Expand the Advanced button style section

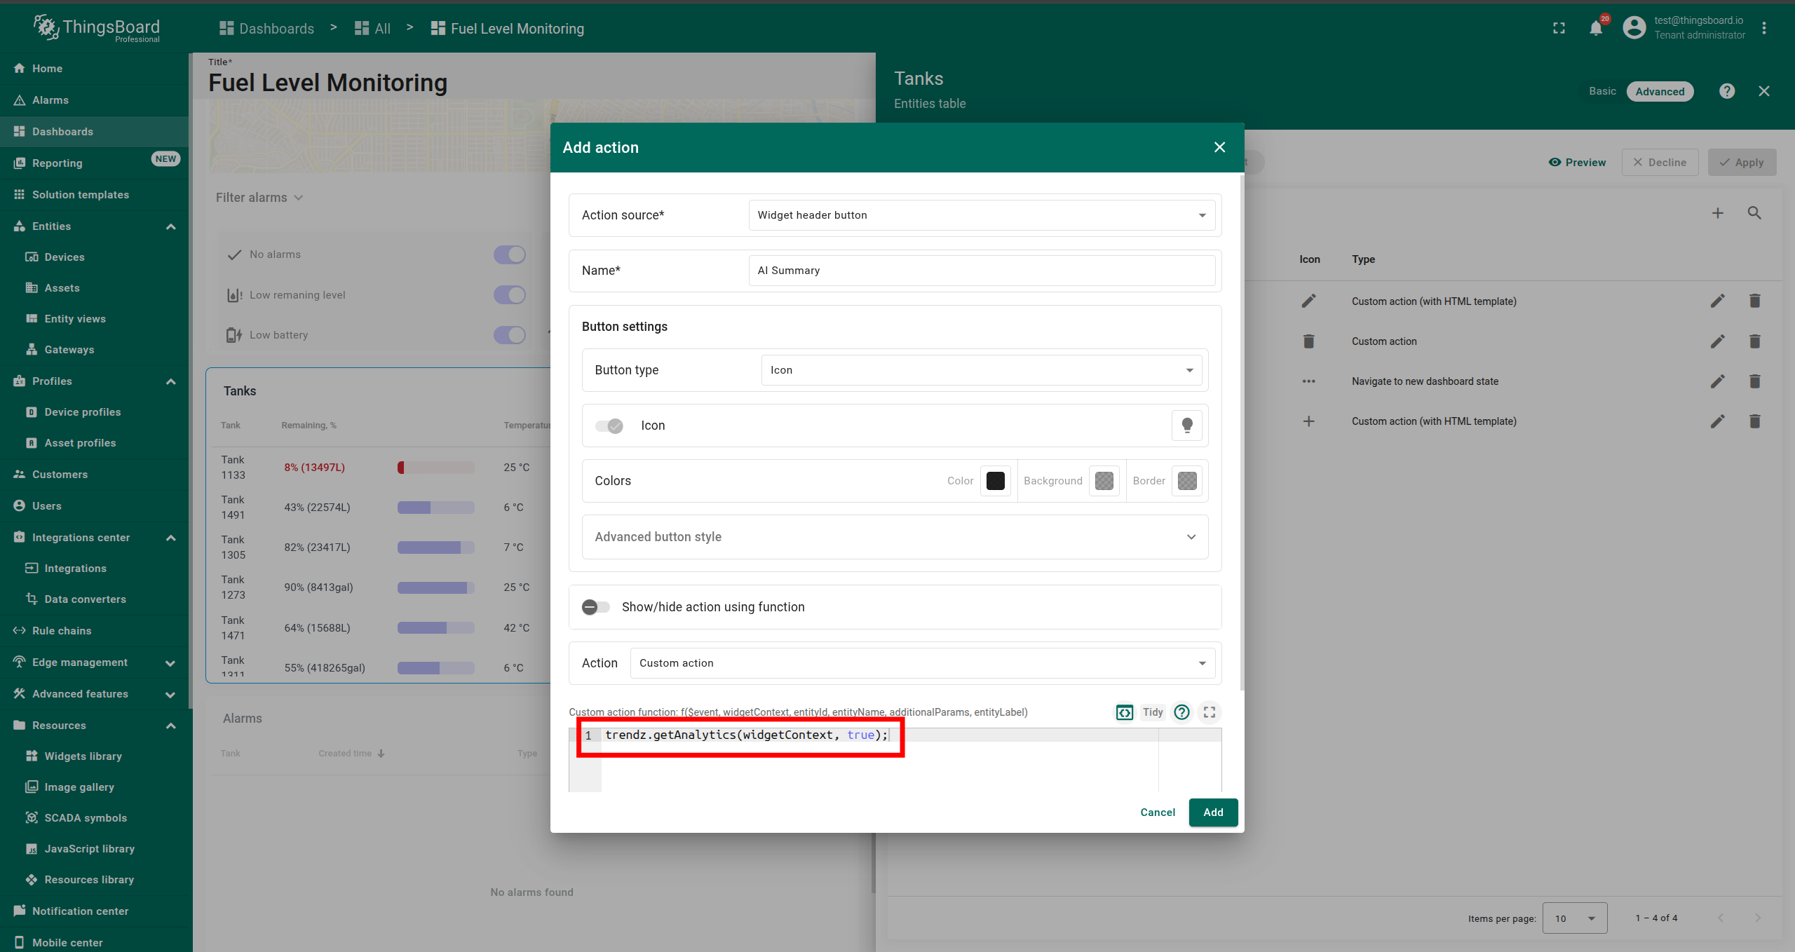click(x=895, y=537)
